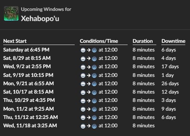Click 'at 12:00' time in Wed, 9/2 row
The image size is (190, 136).
[x=108, y=66]
